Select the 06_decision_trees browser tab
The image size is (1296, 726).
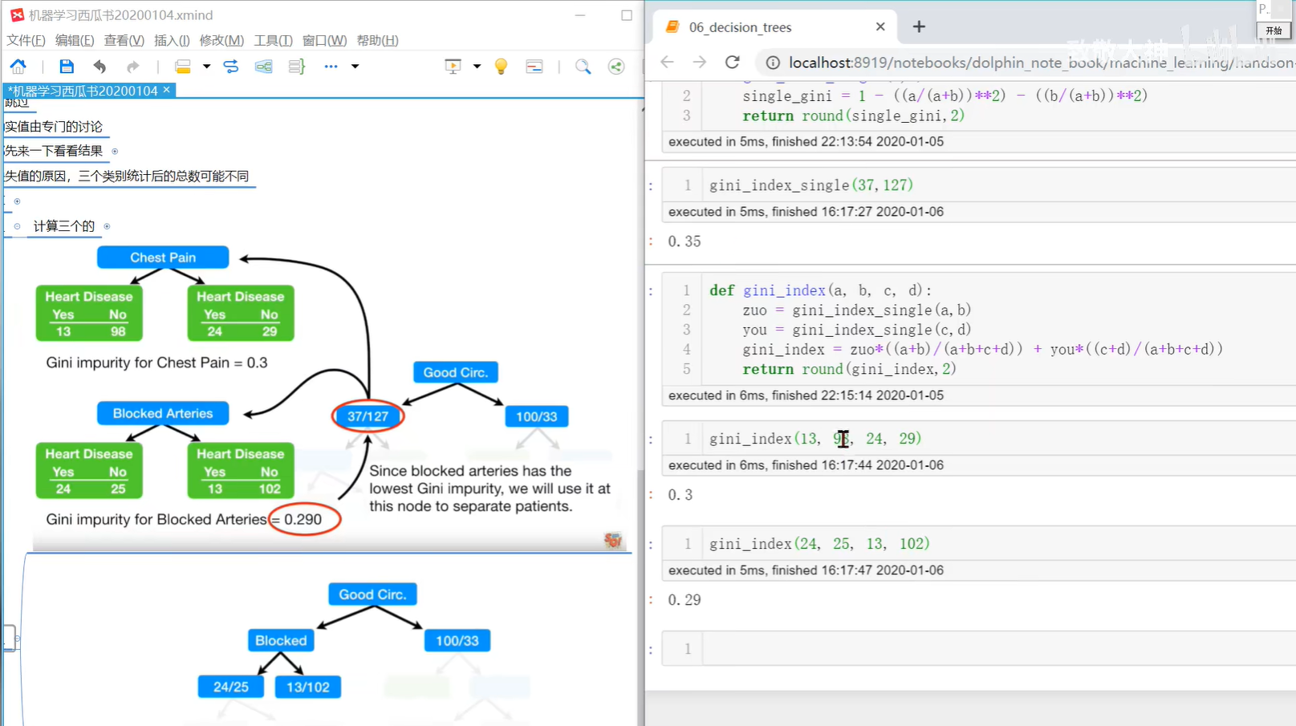740,27
